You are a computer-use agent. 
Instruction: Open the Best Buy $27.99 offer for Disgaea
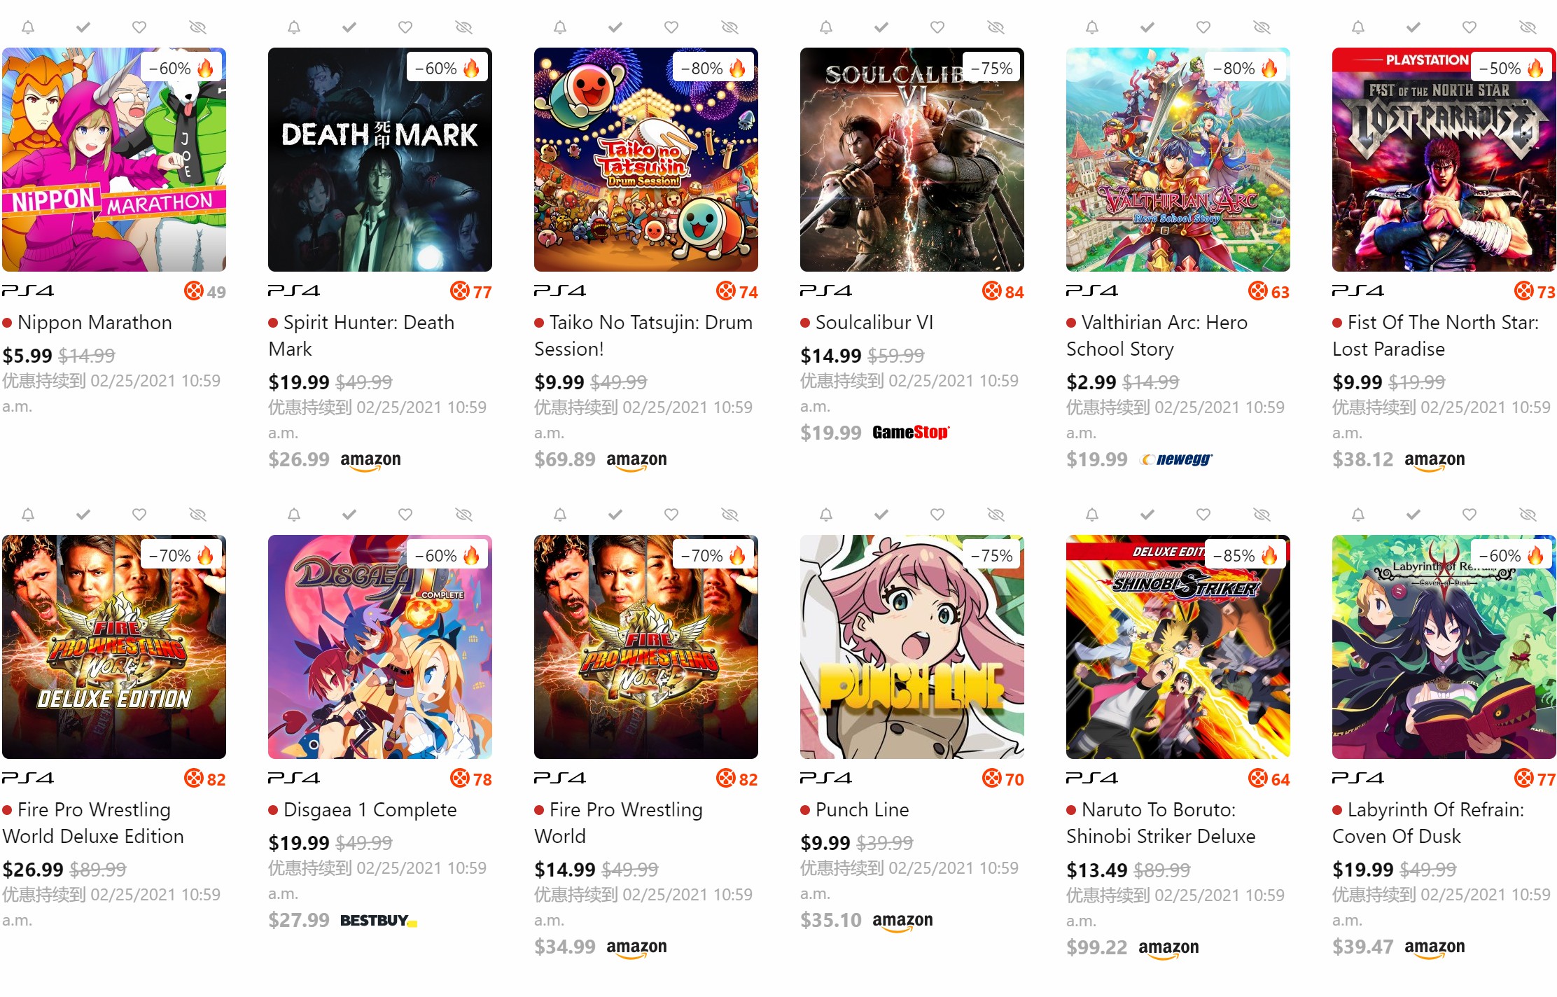tap(342, 920)
